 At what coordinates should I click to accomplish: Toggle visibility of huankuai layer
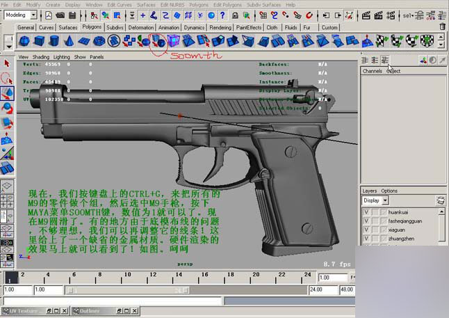click(366, 212)
